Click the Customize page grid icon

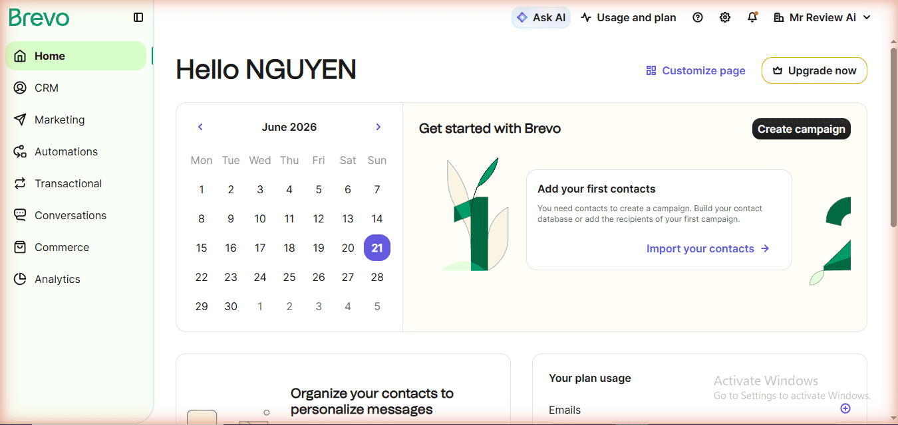(x=651, y=70)
